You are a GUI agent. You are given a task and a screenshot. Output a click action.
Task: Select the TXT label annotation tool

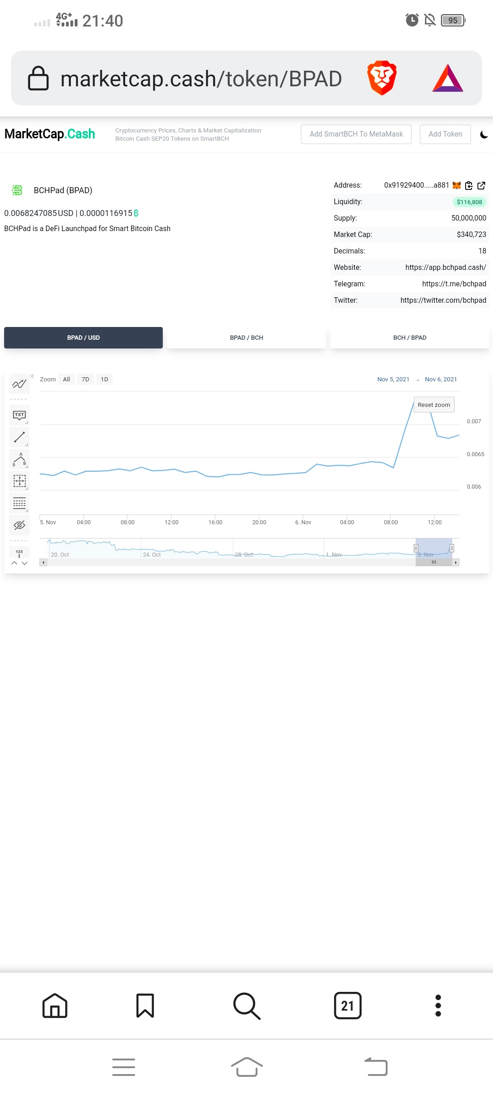[x=19, y=415]
